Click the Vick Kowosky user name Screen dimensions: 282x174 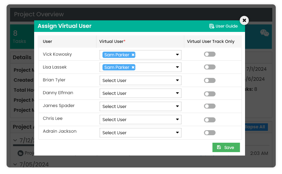pyautogui.click(x=57, y=54)
